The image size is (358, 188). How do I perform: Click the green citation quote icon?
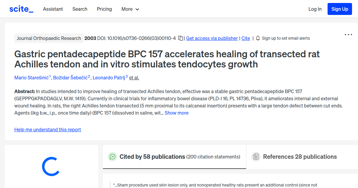tap(112, 156)
